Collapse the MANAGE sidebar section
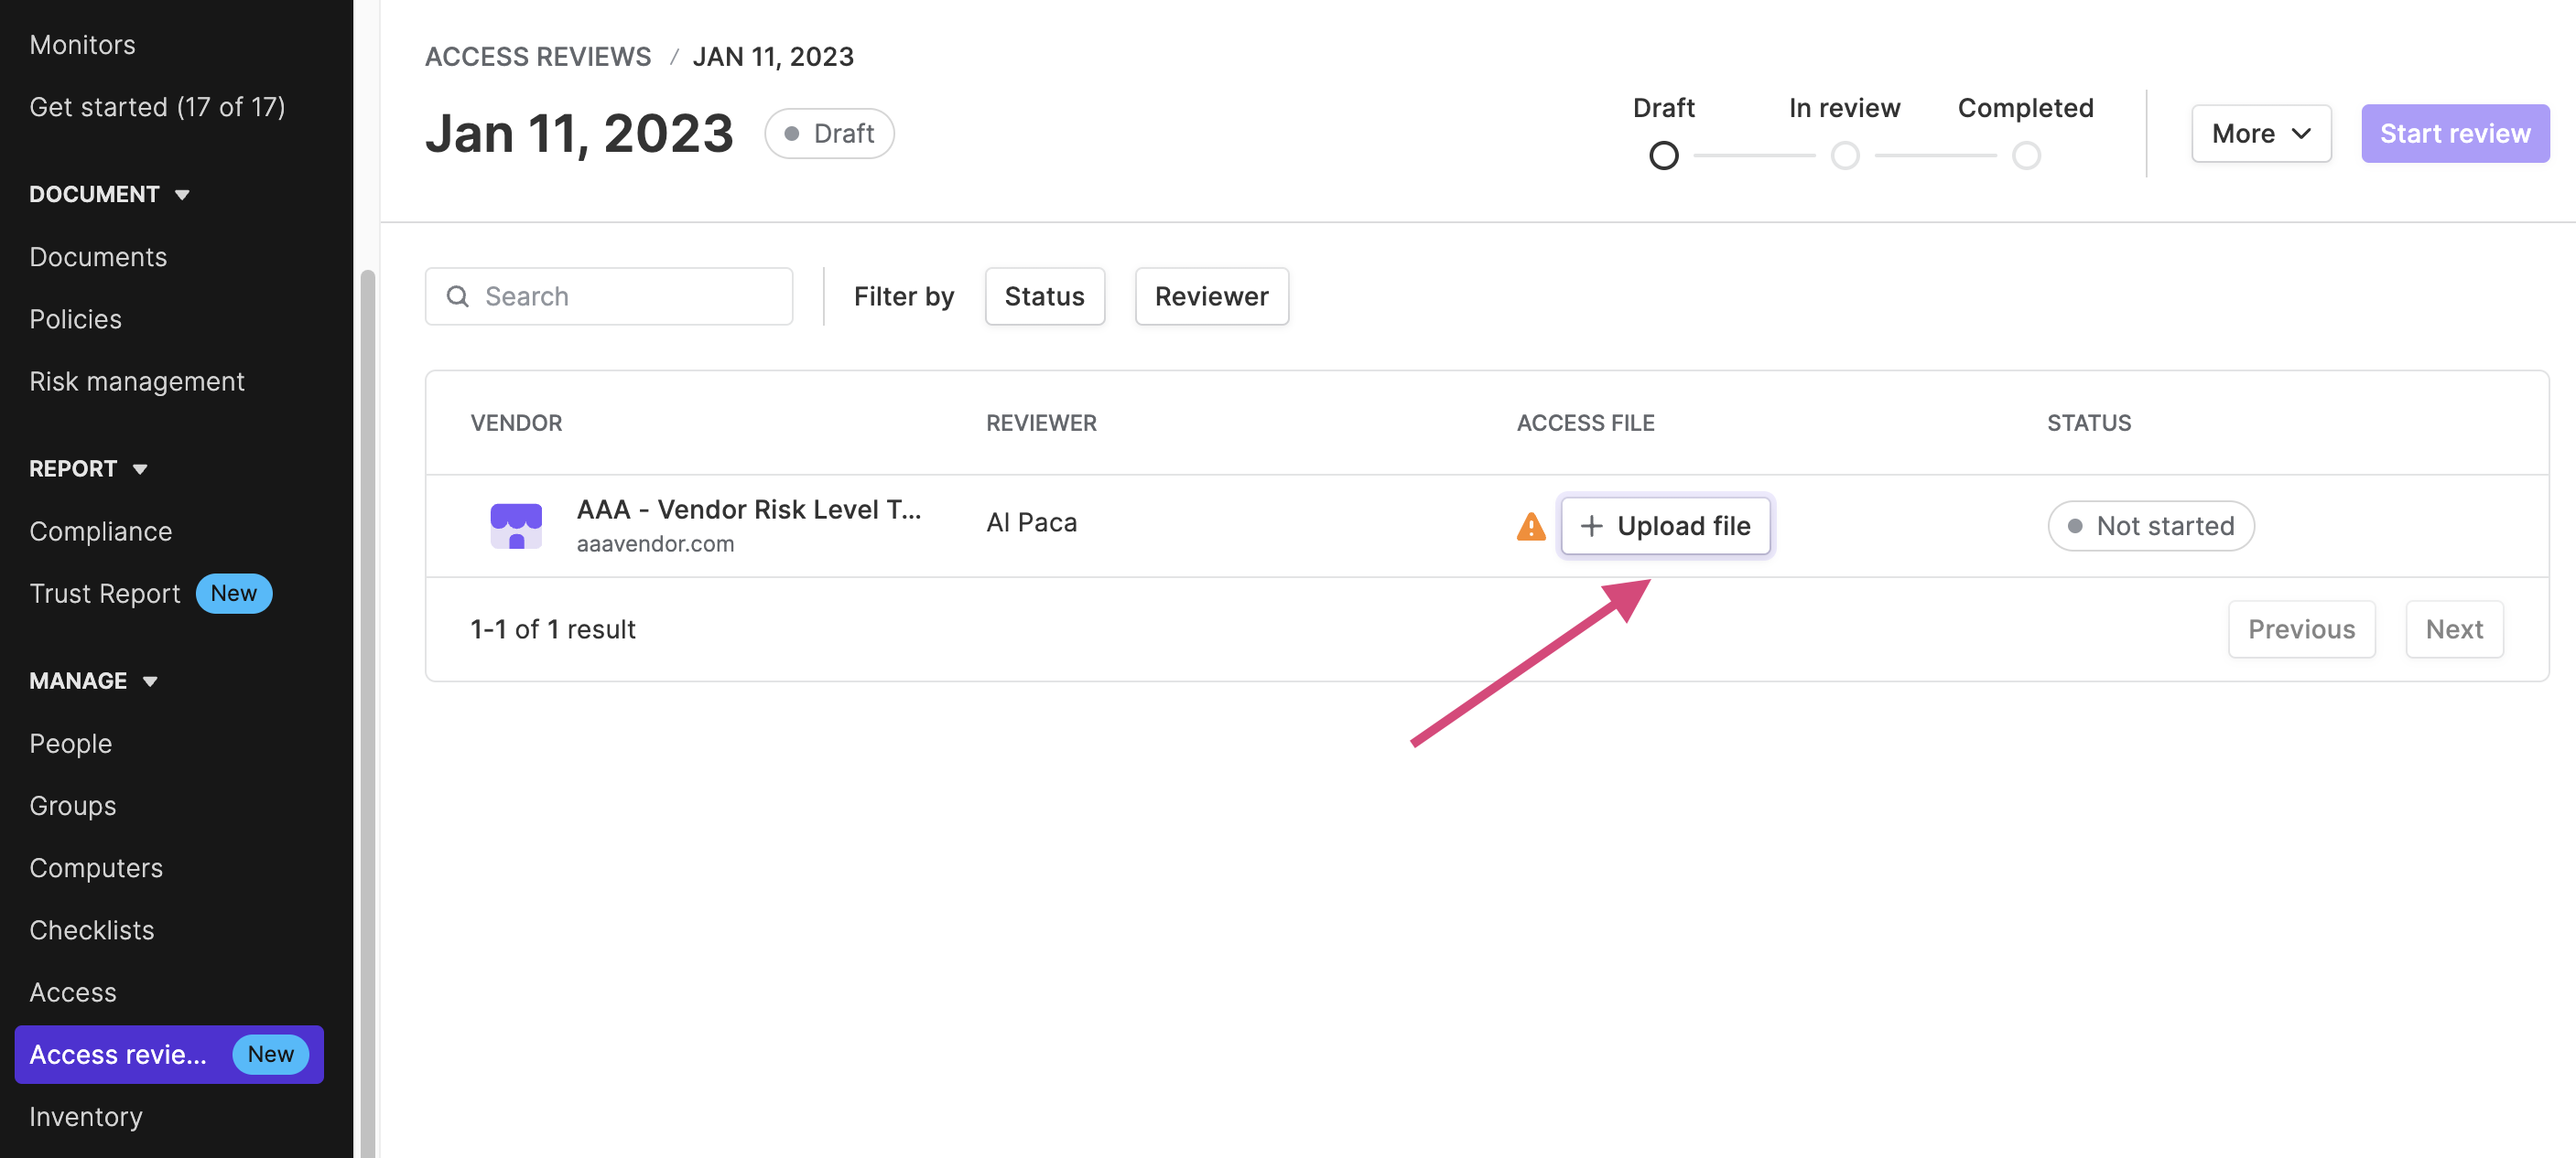 coord(93,681)
